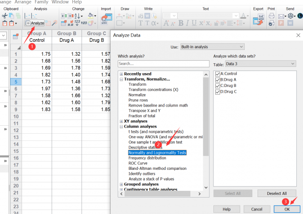The height and width of the screenshot is (214, 303).
Task: Toggle the D:Drug C checkbox
Action: point(217,91)
